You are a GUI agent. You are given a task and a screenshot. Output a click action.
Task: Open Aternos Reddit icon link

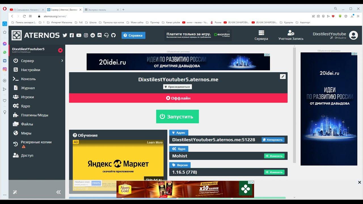point(93,35)
